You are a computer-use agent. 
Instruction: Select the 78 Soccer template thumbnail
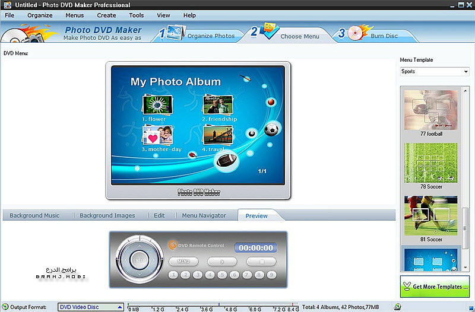tap(432, 162)
